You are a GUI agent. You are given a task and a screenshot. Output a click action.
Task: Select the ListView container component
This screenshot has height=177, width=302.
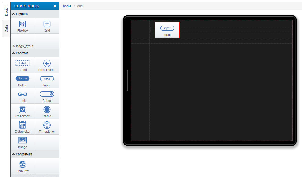[23, 166]
